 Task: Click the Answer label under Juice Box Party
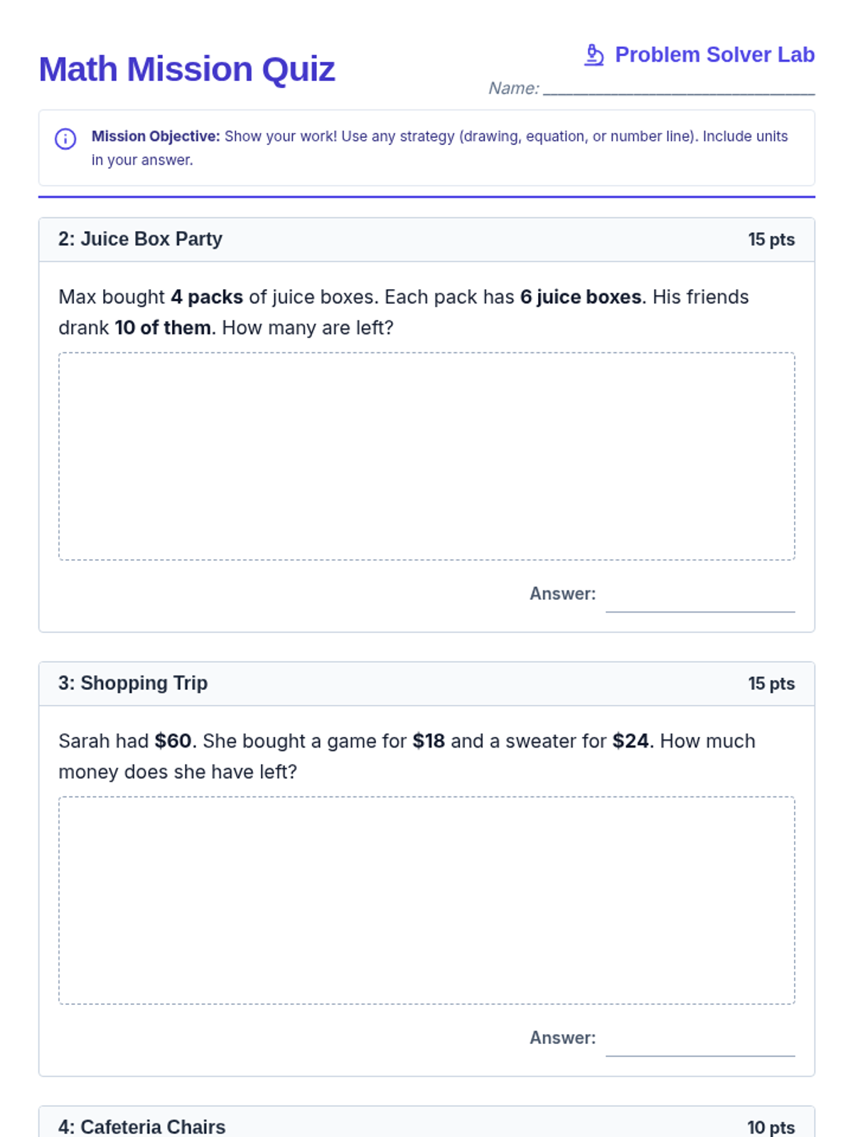(562, 594)
